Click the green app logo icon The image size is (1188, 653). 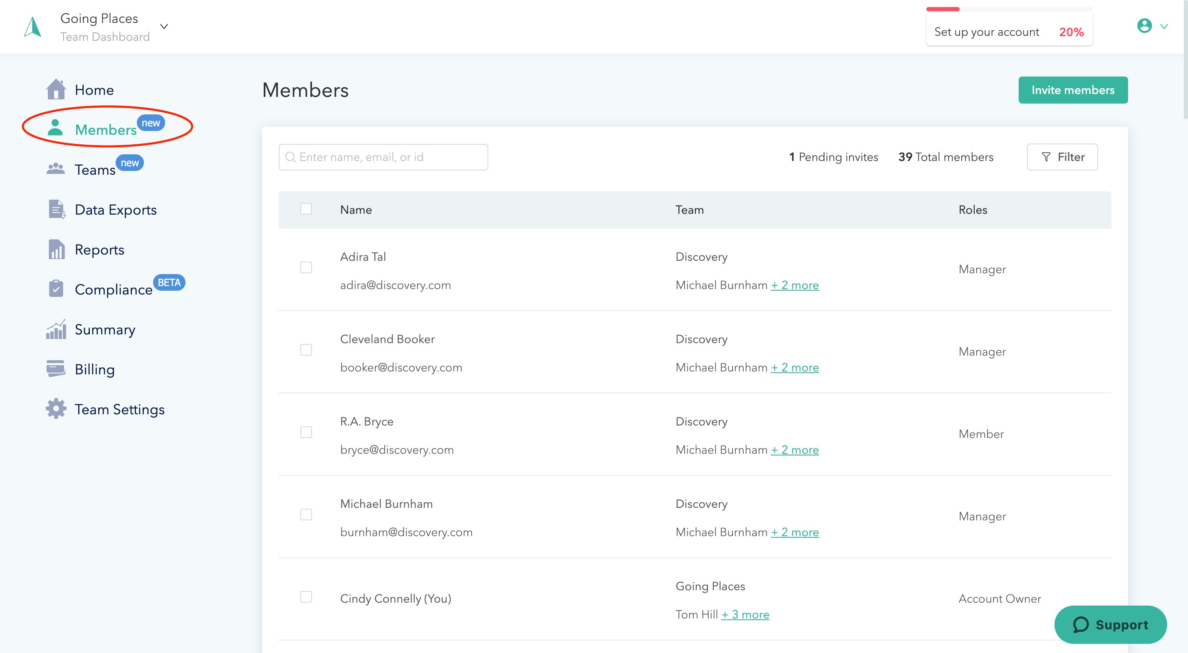tap(33, 27)
